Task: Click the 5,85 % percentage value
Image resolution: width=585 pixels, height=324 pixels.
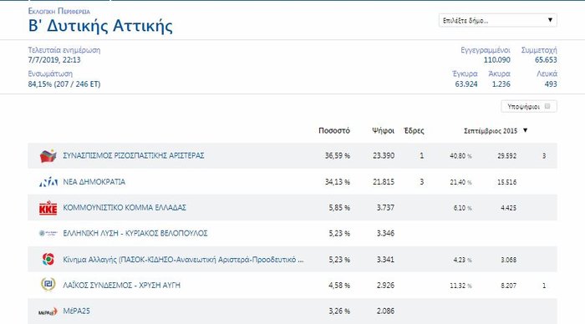Action: (x=339, y=208)
